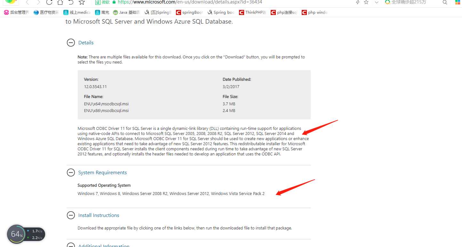
Task: Click the 2.4 MB file size
Action: (229, 111)
